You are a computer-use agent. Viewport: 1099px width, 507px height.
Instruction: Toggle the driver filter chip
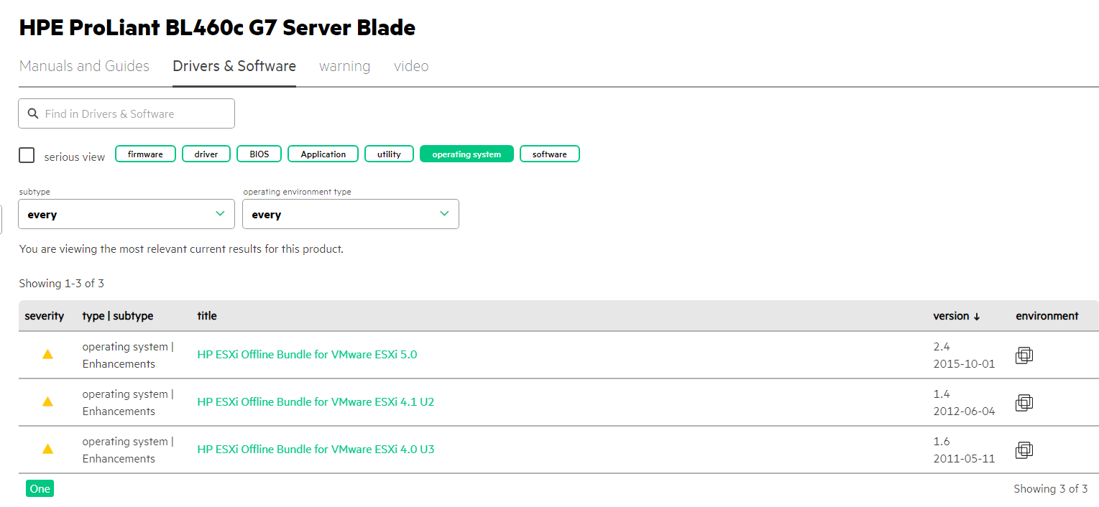point(206,154)
